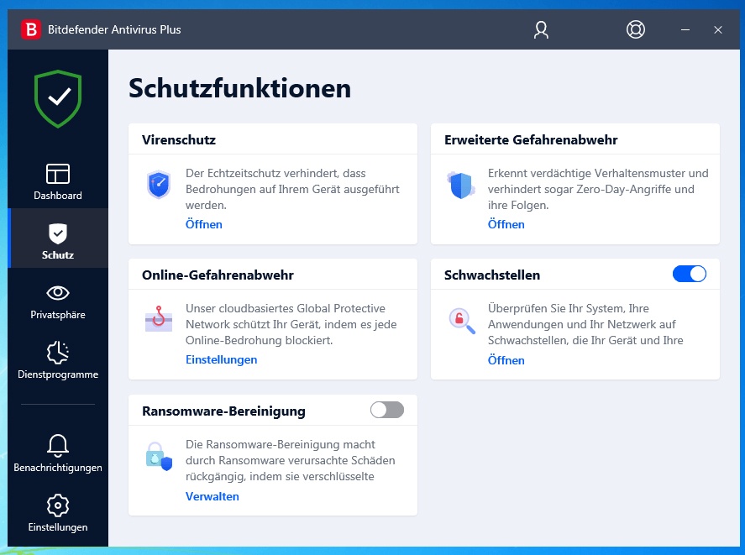Click the Bitdefender Antivirus Plus title text
Viewport: 745px width, 555px height.
(x=114, y=29)
